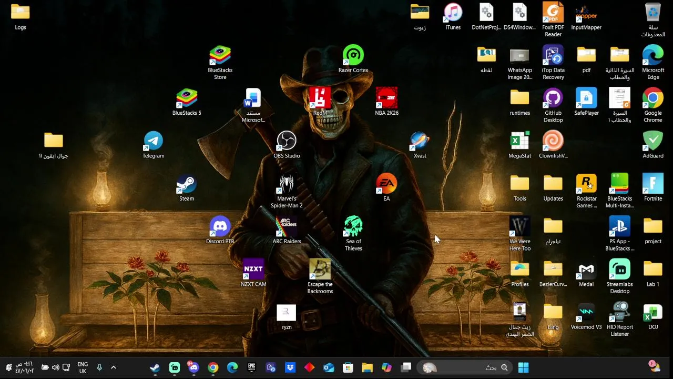673x379 pixels.
Task: Open the AdGuard desktop shortcut
Action: (653, 145)
